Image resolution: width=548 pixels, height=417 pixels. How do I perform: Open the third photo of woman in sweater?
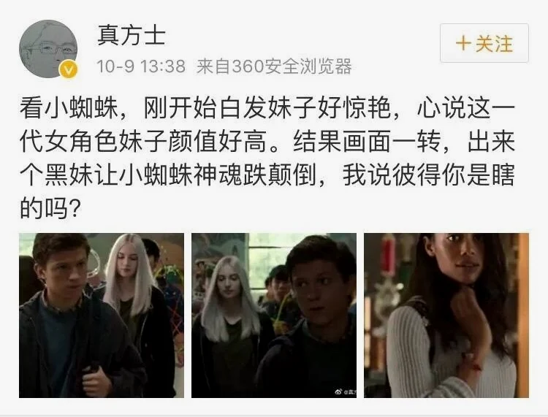(446, 315)
